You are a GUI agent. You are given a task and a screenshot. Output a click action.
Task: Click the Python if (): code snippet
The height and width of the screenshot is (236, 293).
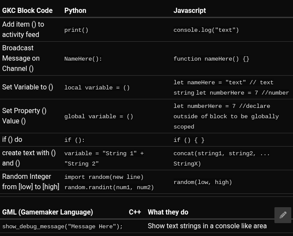74,140
